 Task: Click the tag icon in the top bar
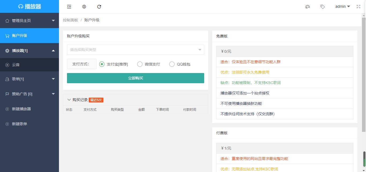pos(322,6)
